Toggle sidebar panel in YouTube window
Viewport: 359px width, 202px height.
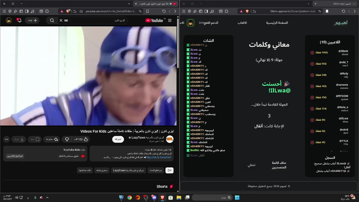(27, 11)
